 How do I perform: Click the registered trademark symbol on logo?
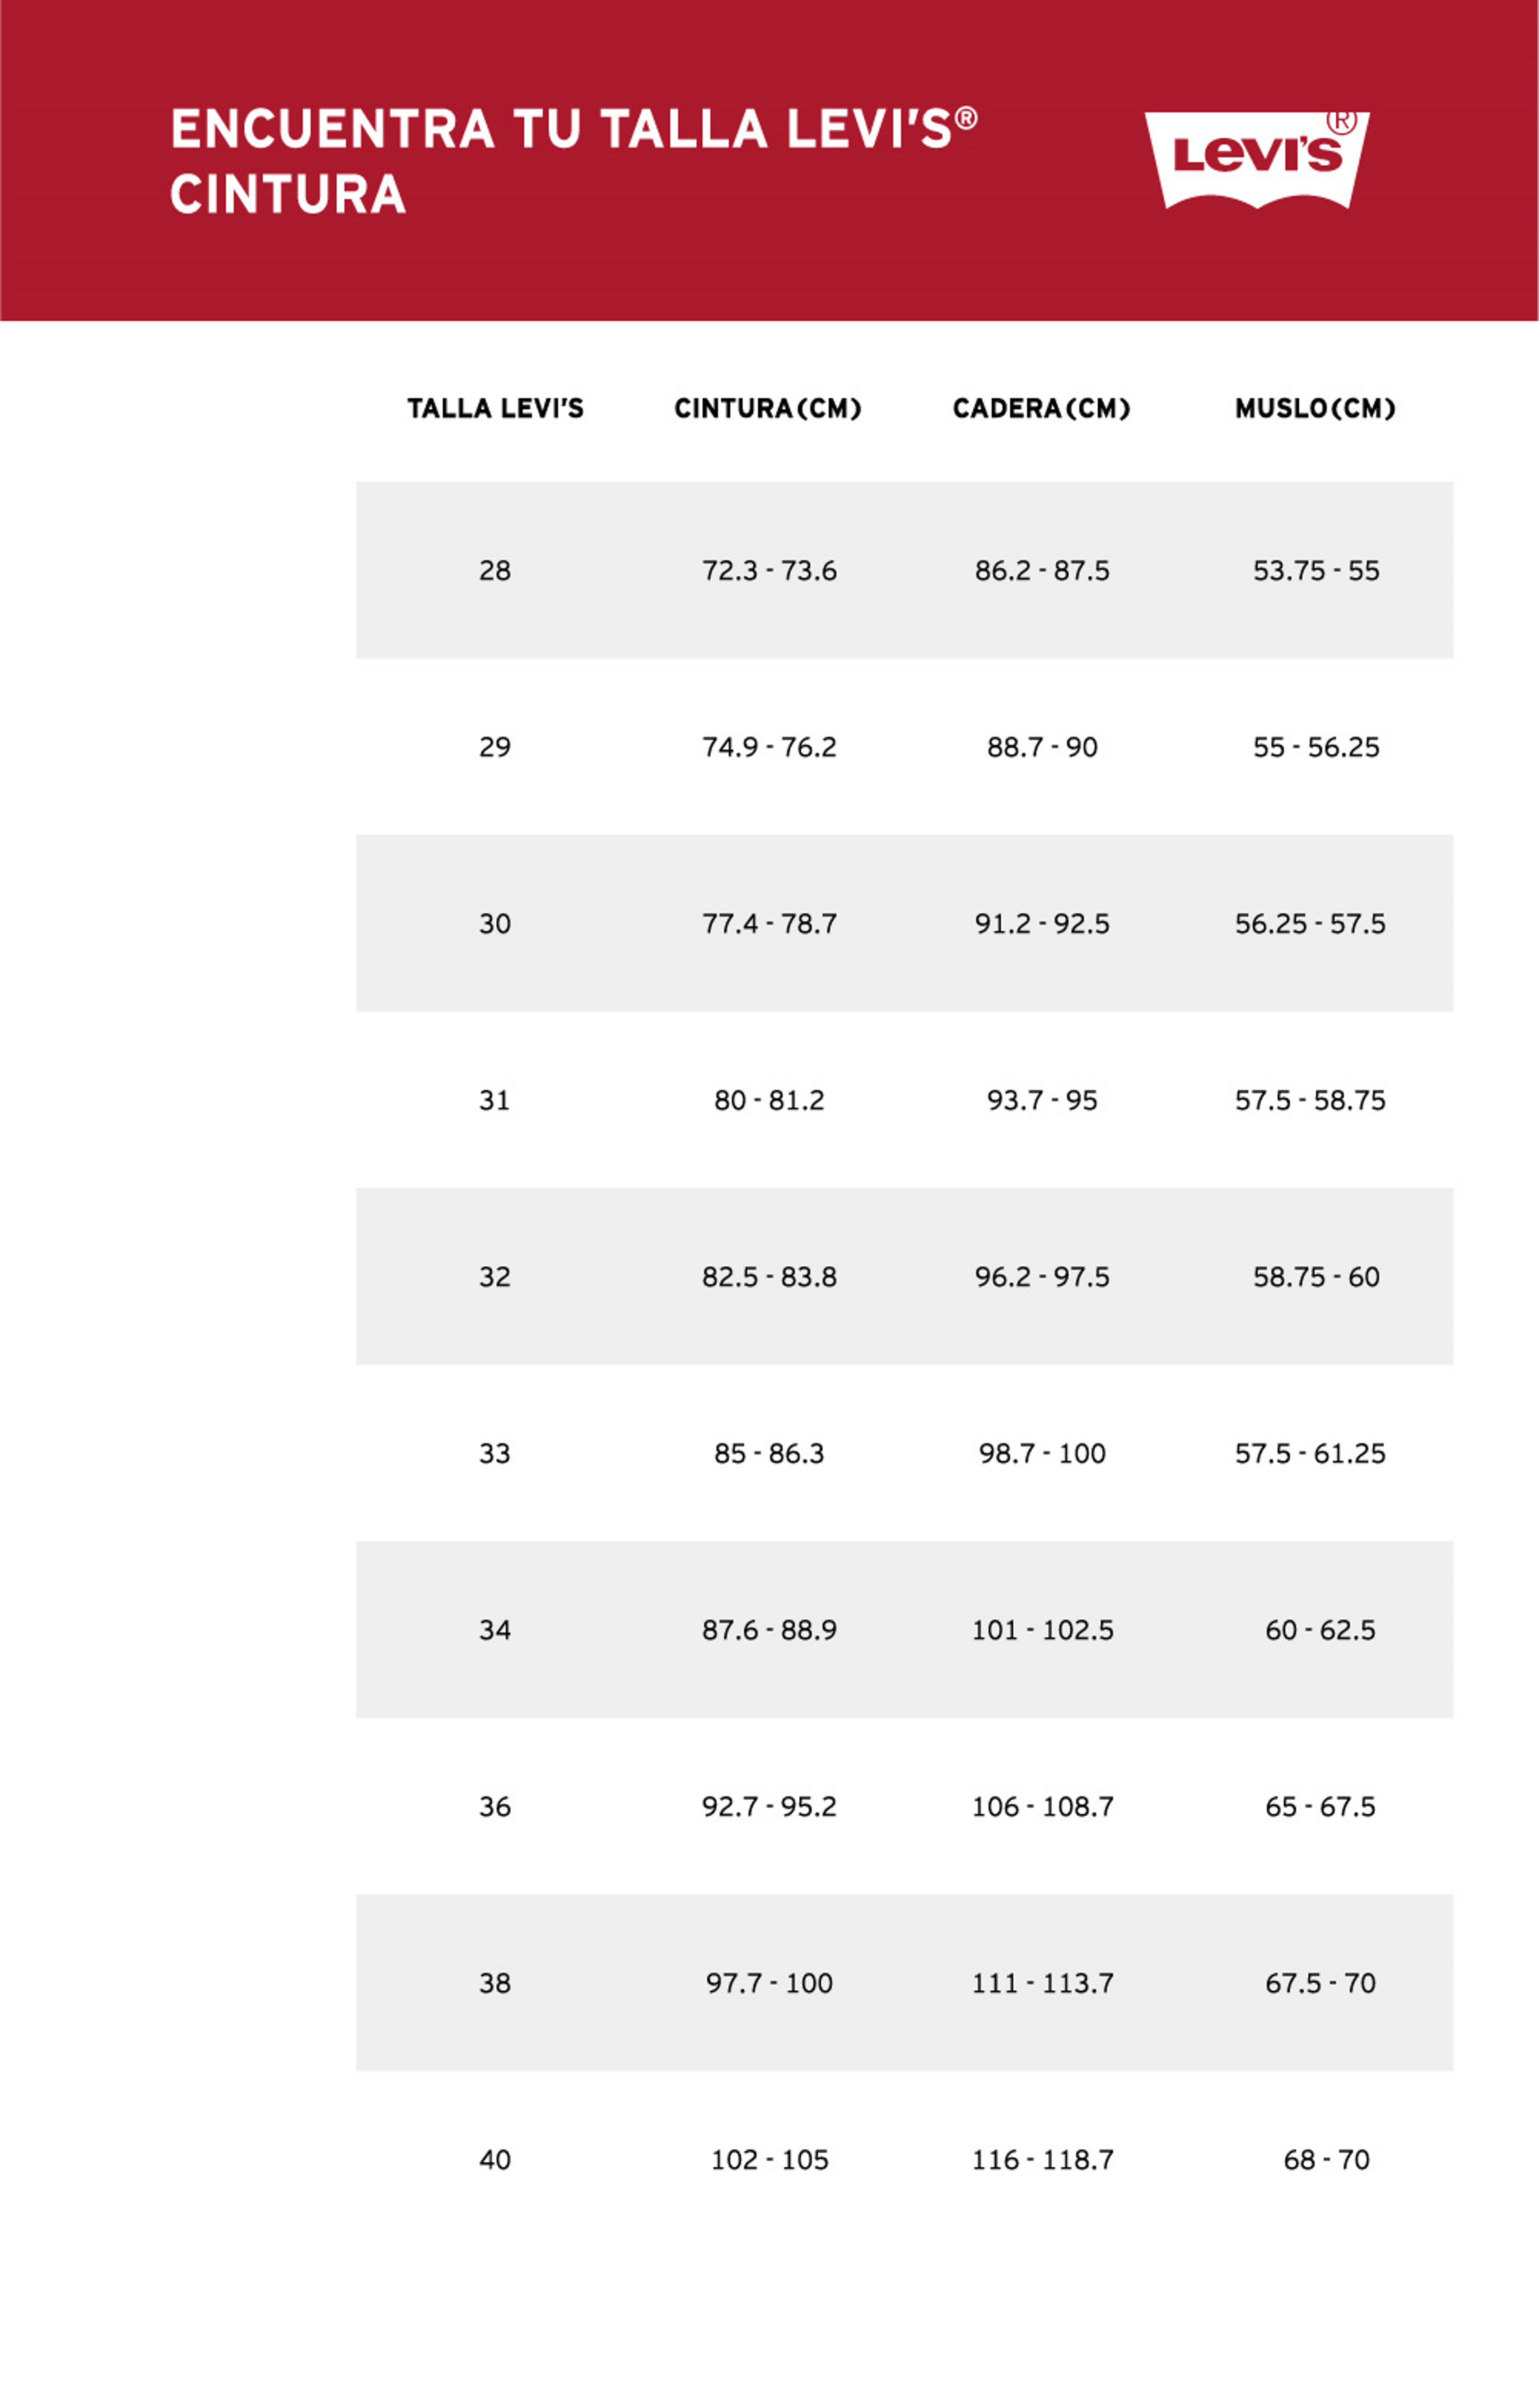coord(1341,122)
